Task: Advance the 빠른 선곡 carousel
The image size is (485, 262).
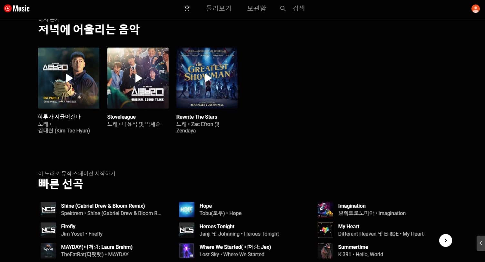Action: click(445, 240)
